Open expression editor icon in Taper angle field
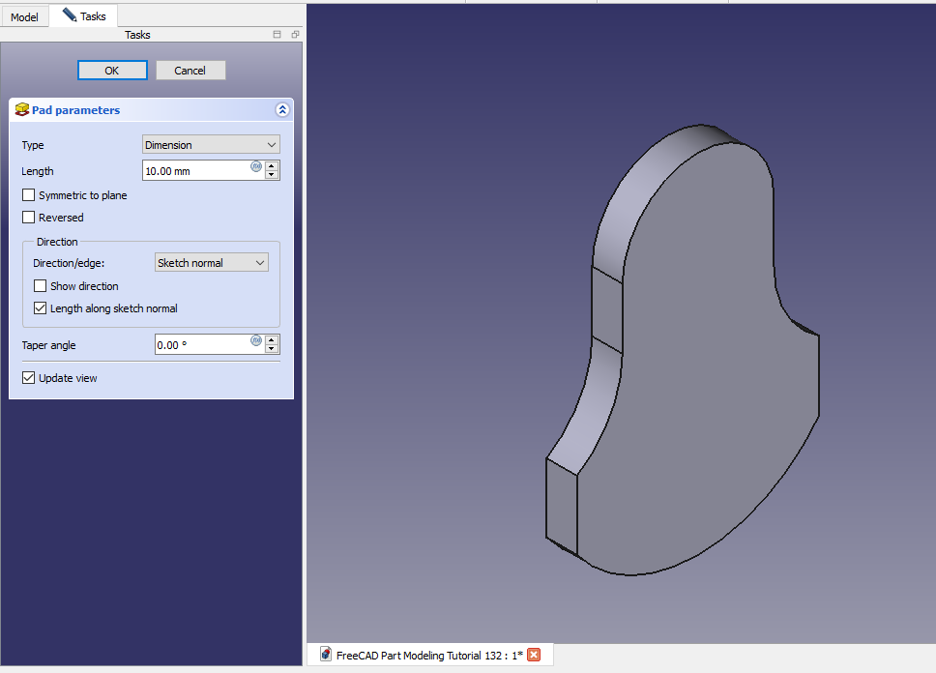936x673 pixels. point(256,340)
